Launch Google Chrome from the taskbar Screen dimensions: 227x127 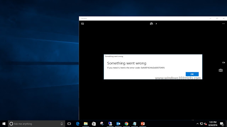coord(126,124)
